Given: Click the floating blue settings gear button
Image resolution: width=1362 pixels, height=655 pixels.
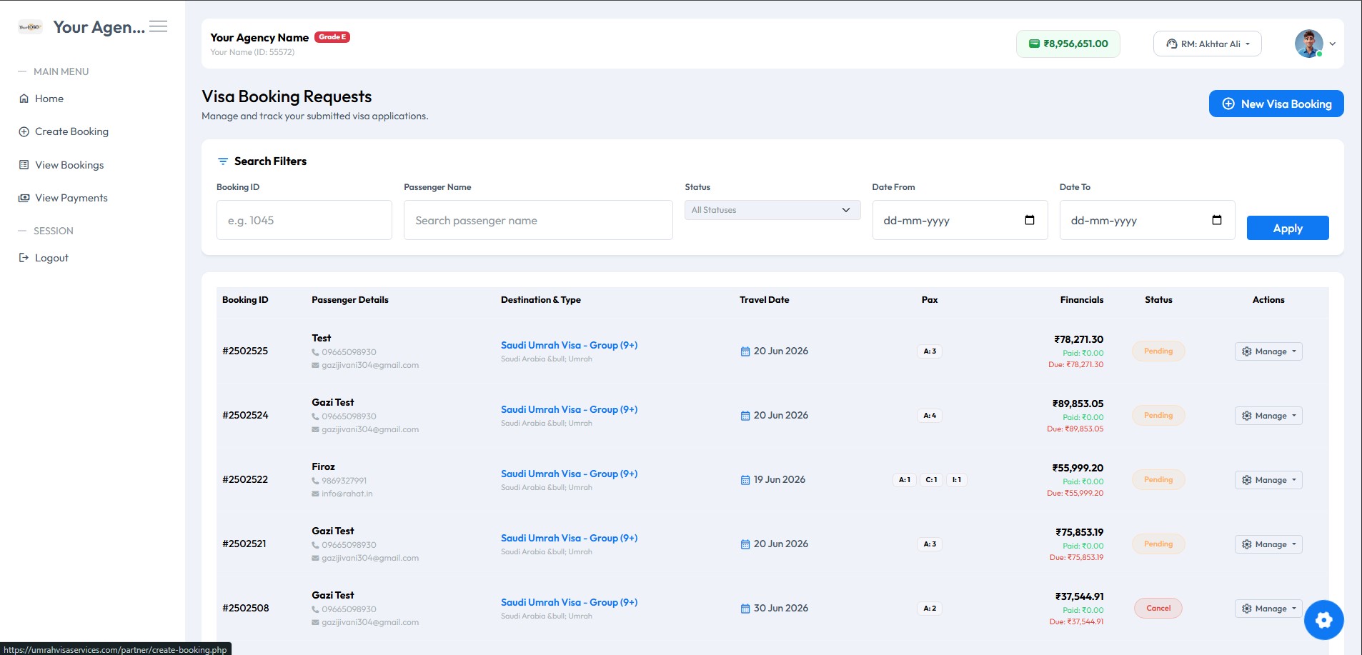Looking at the screenshot, I should (x=1323, y=620).
